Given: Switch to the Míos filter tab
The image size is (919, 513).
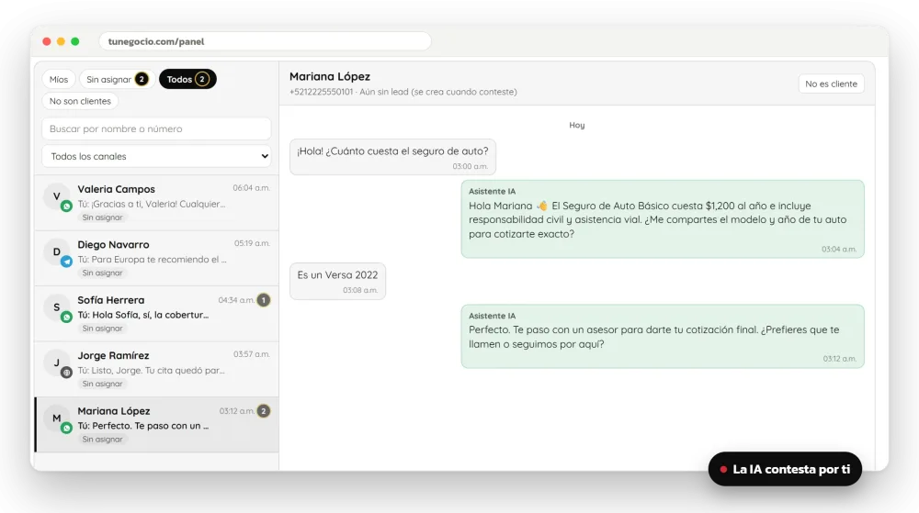Looking at the screenshot, I should click(59, 79).
